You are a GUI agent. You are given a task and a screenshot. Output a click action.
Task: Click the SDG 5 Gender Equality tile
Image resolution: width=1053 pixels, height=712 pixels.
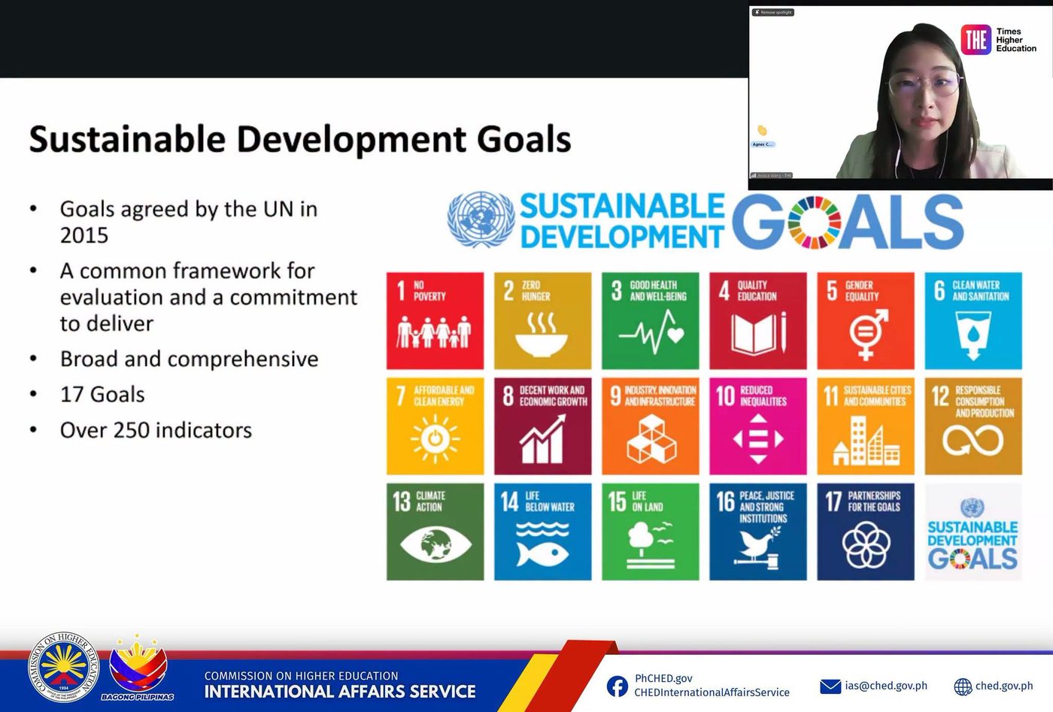coord(866,321)
